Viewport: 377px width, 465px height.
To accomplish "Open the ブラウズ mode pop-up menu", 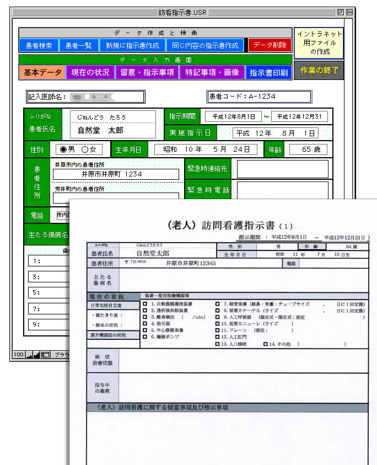I will point(60,355).
